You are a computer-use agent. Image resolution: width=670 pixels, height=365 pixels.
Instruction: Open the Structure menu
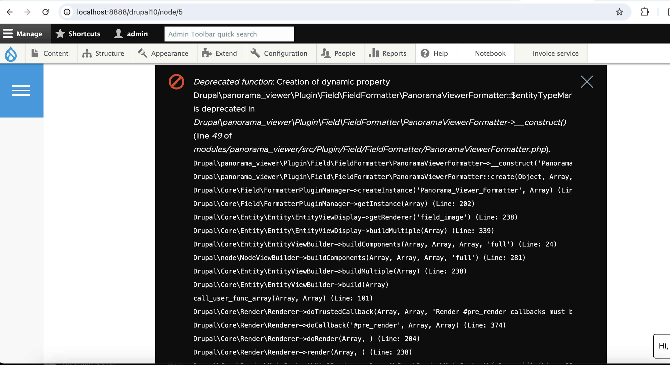(103, 53)
